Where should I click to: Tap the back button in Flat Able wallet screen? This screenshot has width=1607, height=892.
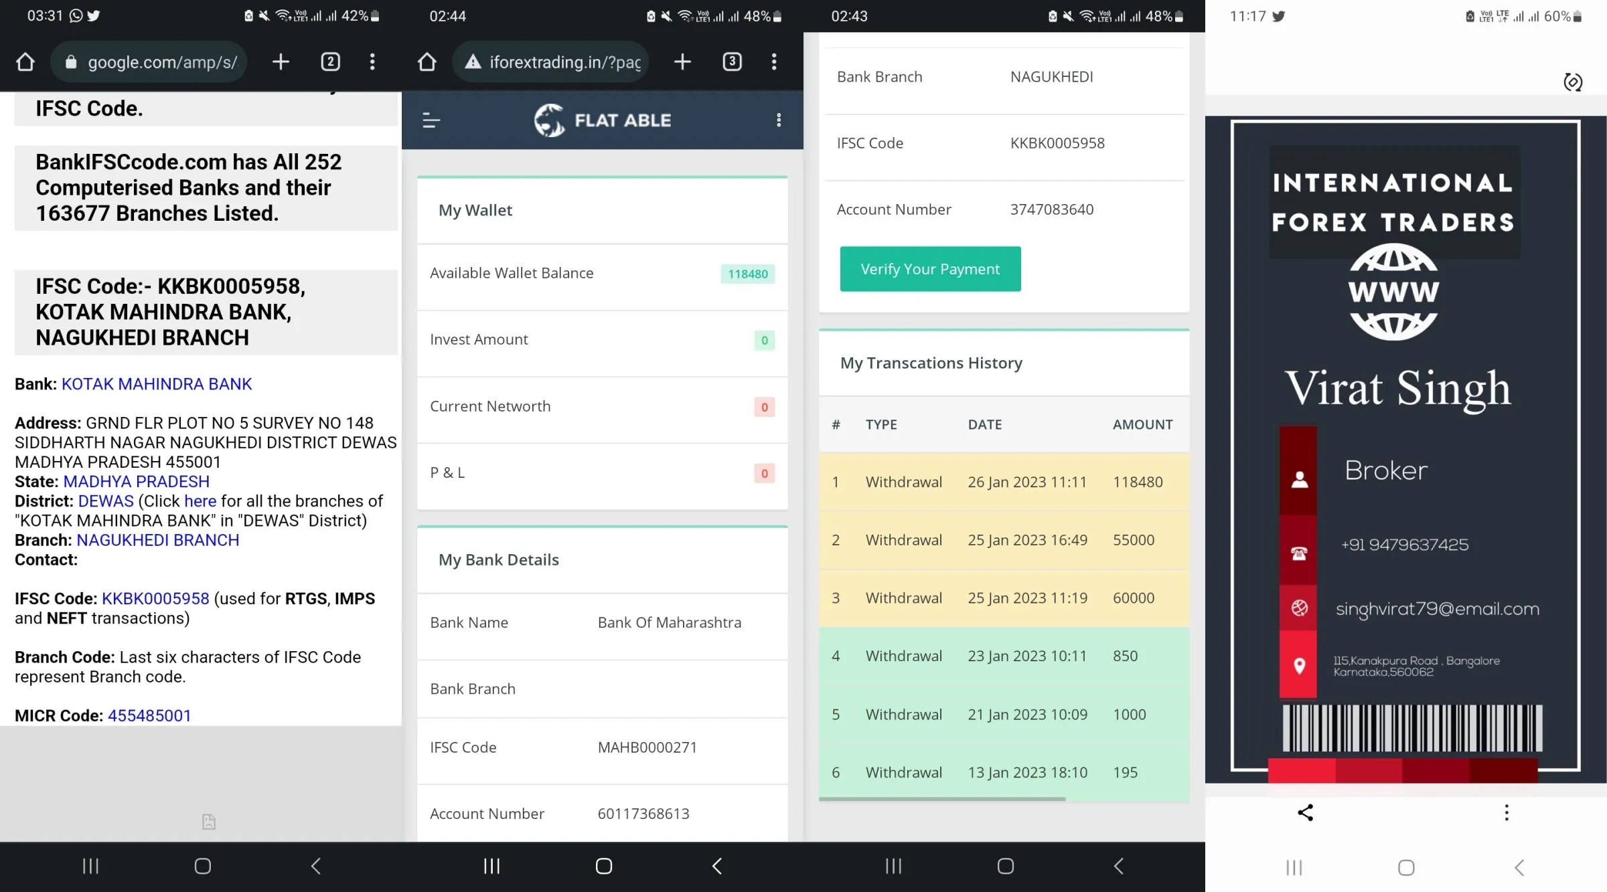(717, 867)
